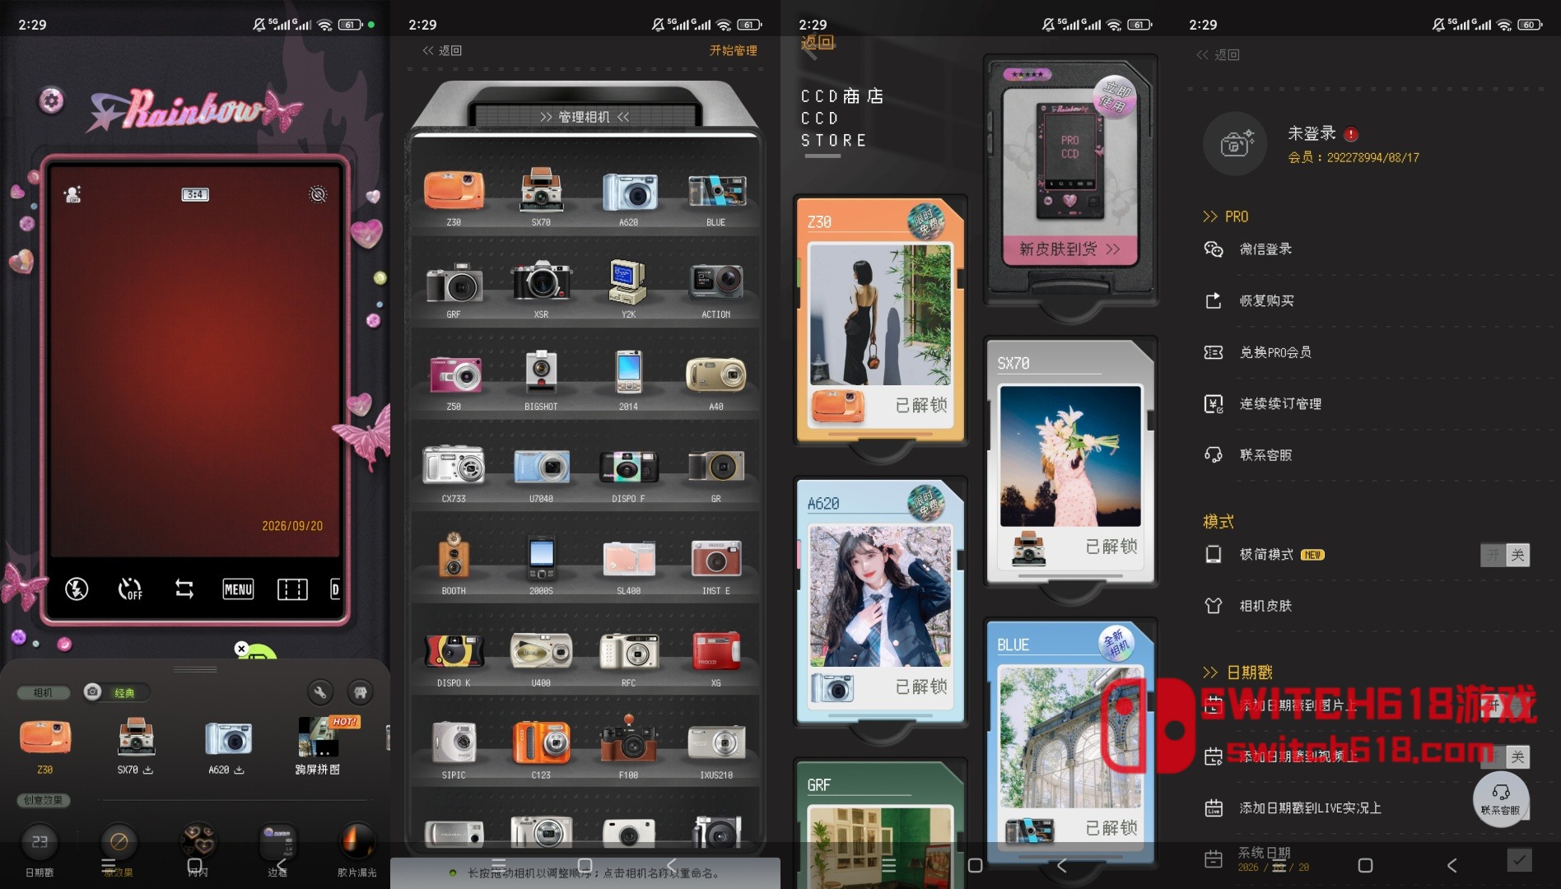This screenshot has height=889, width=1561.
Task: Select the 闪闪 hearts sparkle effect
Action: point(198,849)
